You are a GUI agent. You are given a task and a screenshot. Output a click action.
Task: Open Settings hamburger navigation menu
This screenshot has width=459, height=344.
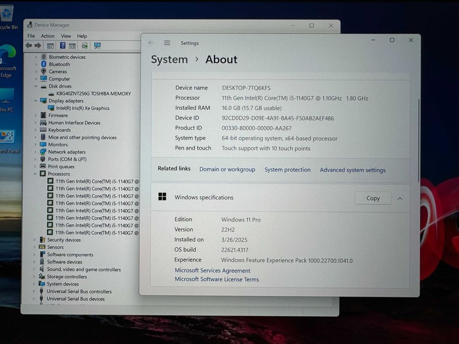click(167, 43)
